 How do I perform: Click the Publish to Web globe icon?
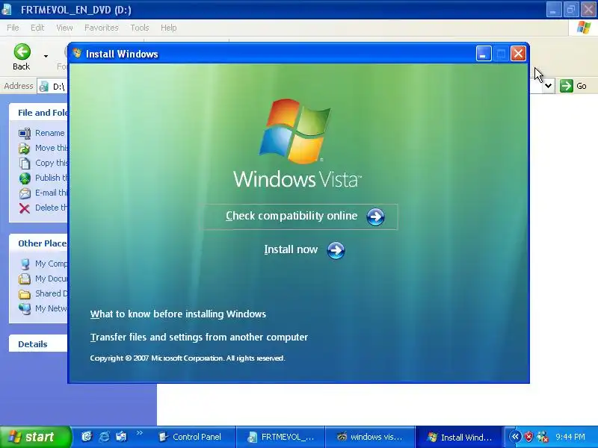pos(25,178)
